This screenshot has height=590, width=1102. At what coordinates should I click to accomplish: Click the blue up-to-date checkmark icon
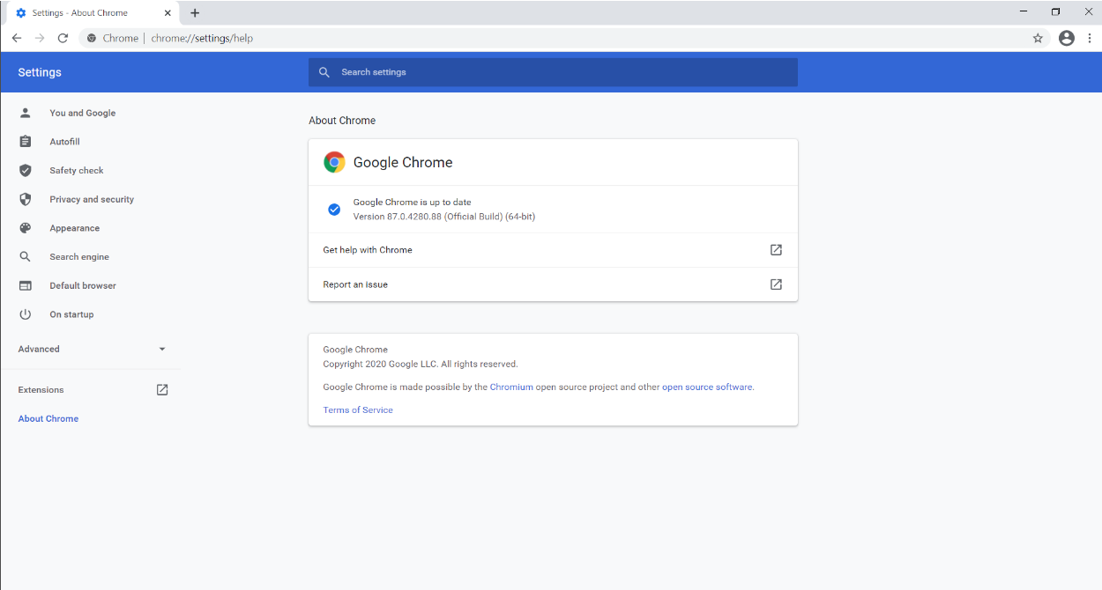click(x=334, y=210)
